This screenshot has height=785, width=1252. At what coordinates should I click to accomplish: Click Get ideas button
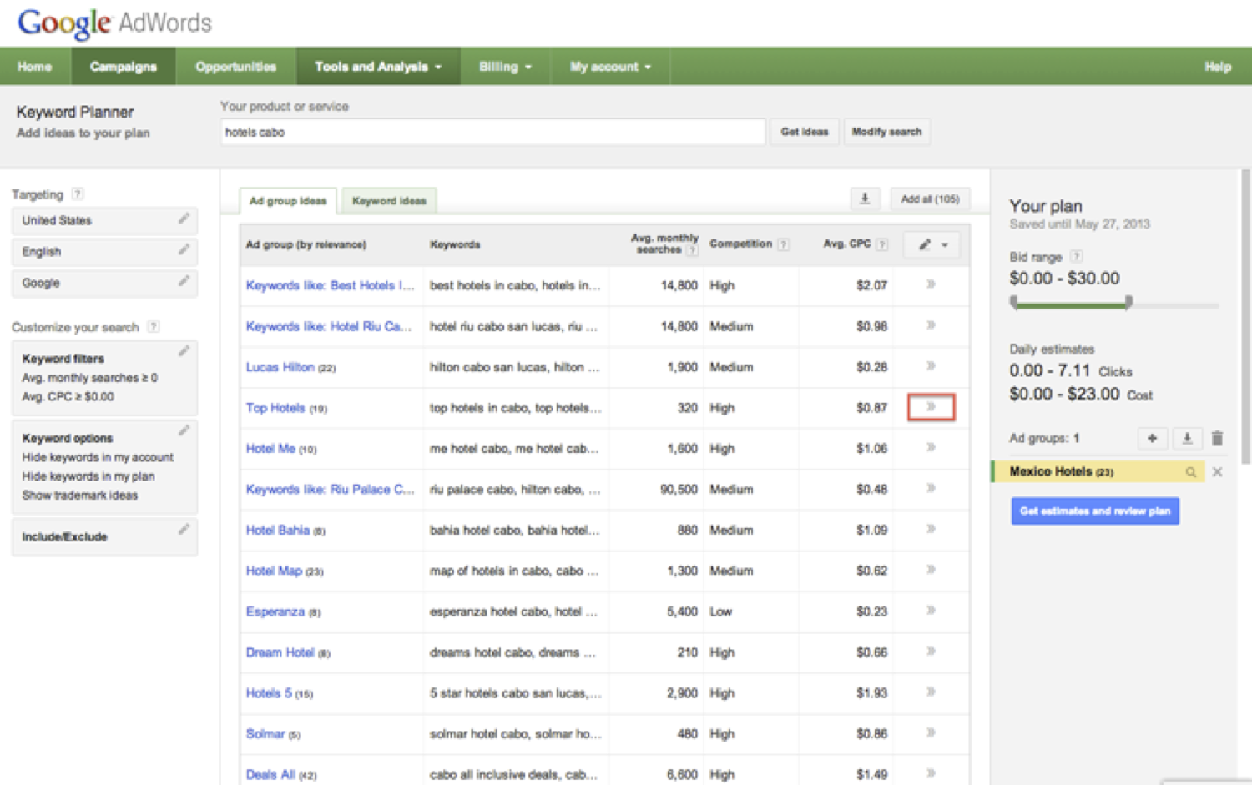[x=805, y=132]
